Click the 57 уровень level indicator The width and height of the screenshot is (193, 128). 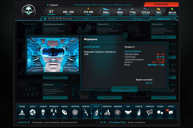coord(51,12)
